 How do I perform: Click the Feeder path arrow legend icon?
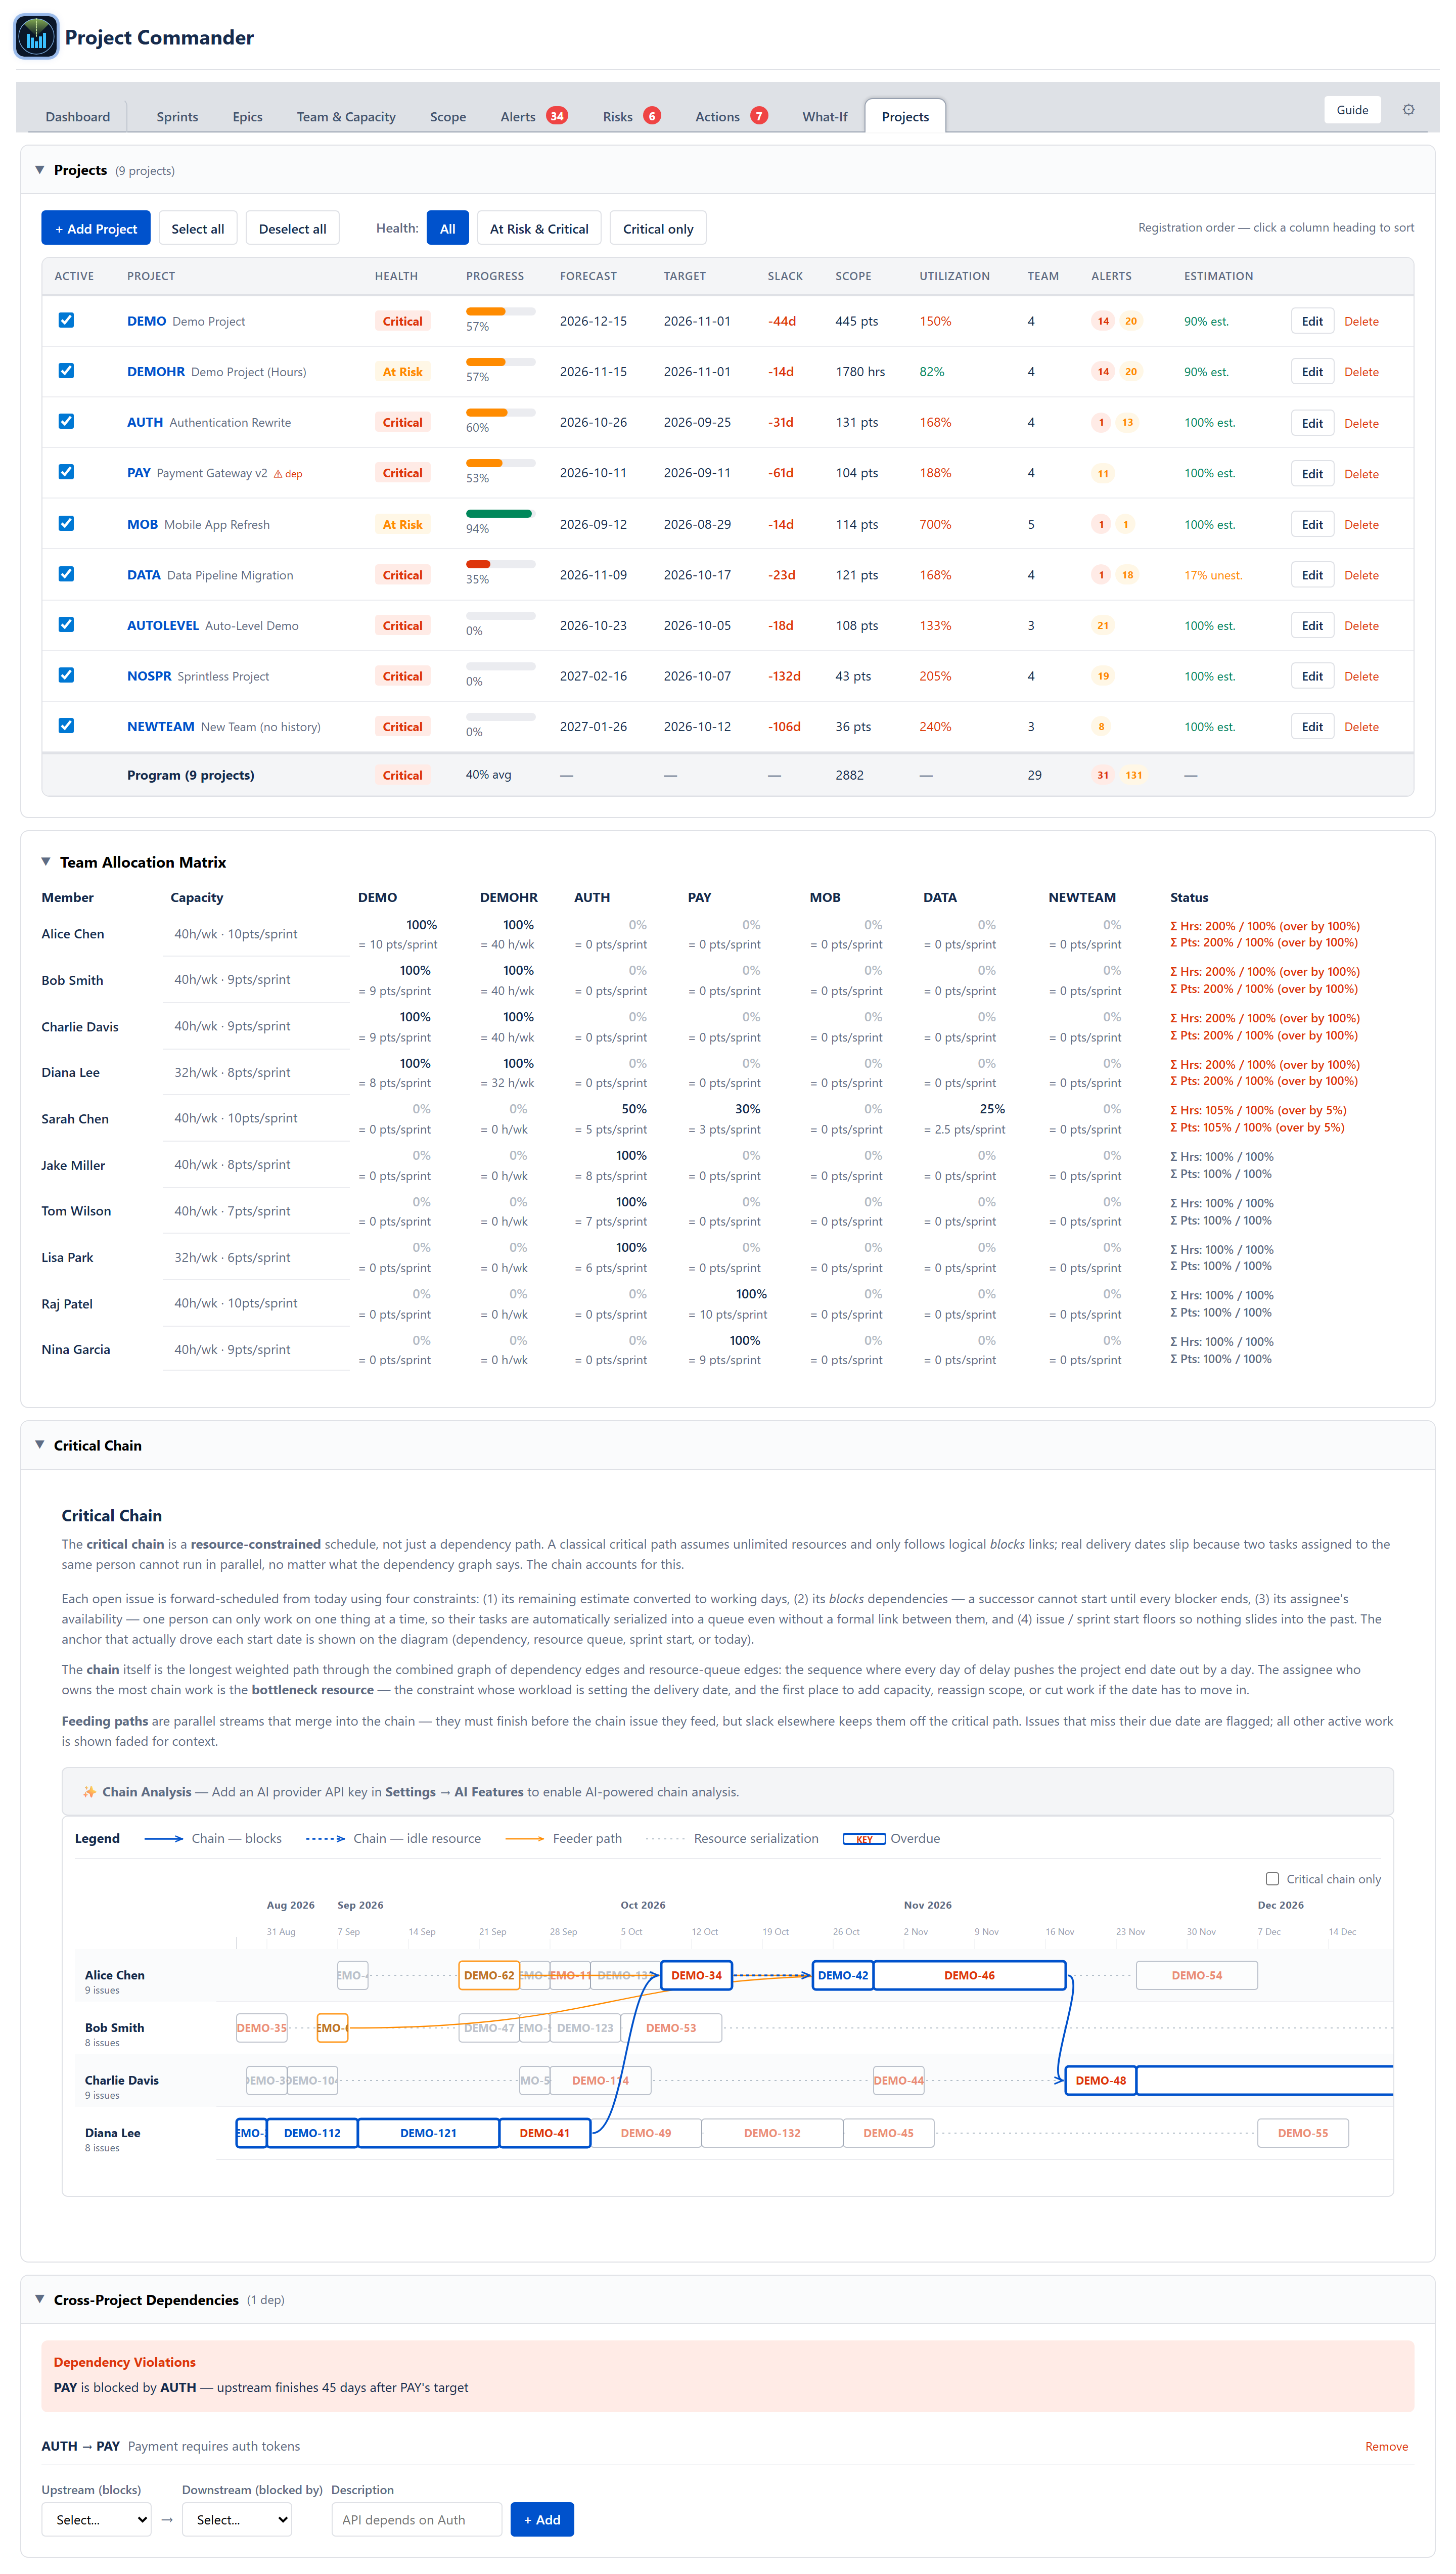click(525, 1839)
